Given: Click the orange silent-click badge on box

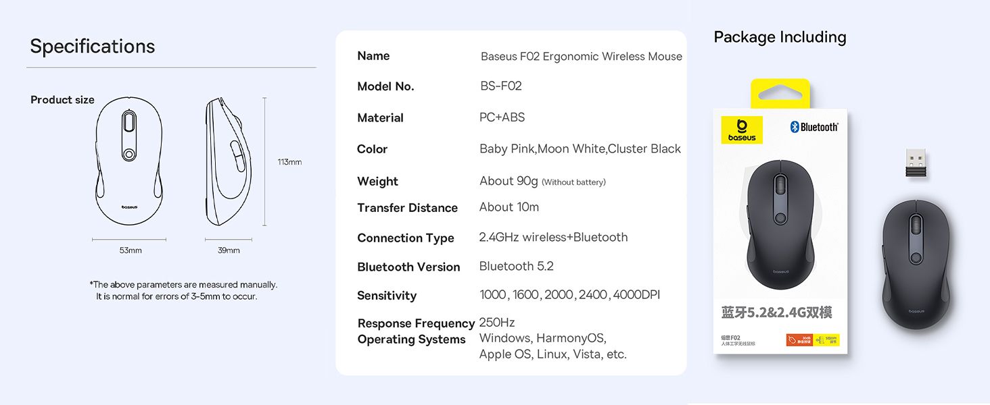Looking at the screenshot, I should [x=799, y=340].
